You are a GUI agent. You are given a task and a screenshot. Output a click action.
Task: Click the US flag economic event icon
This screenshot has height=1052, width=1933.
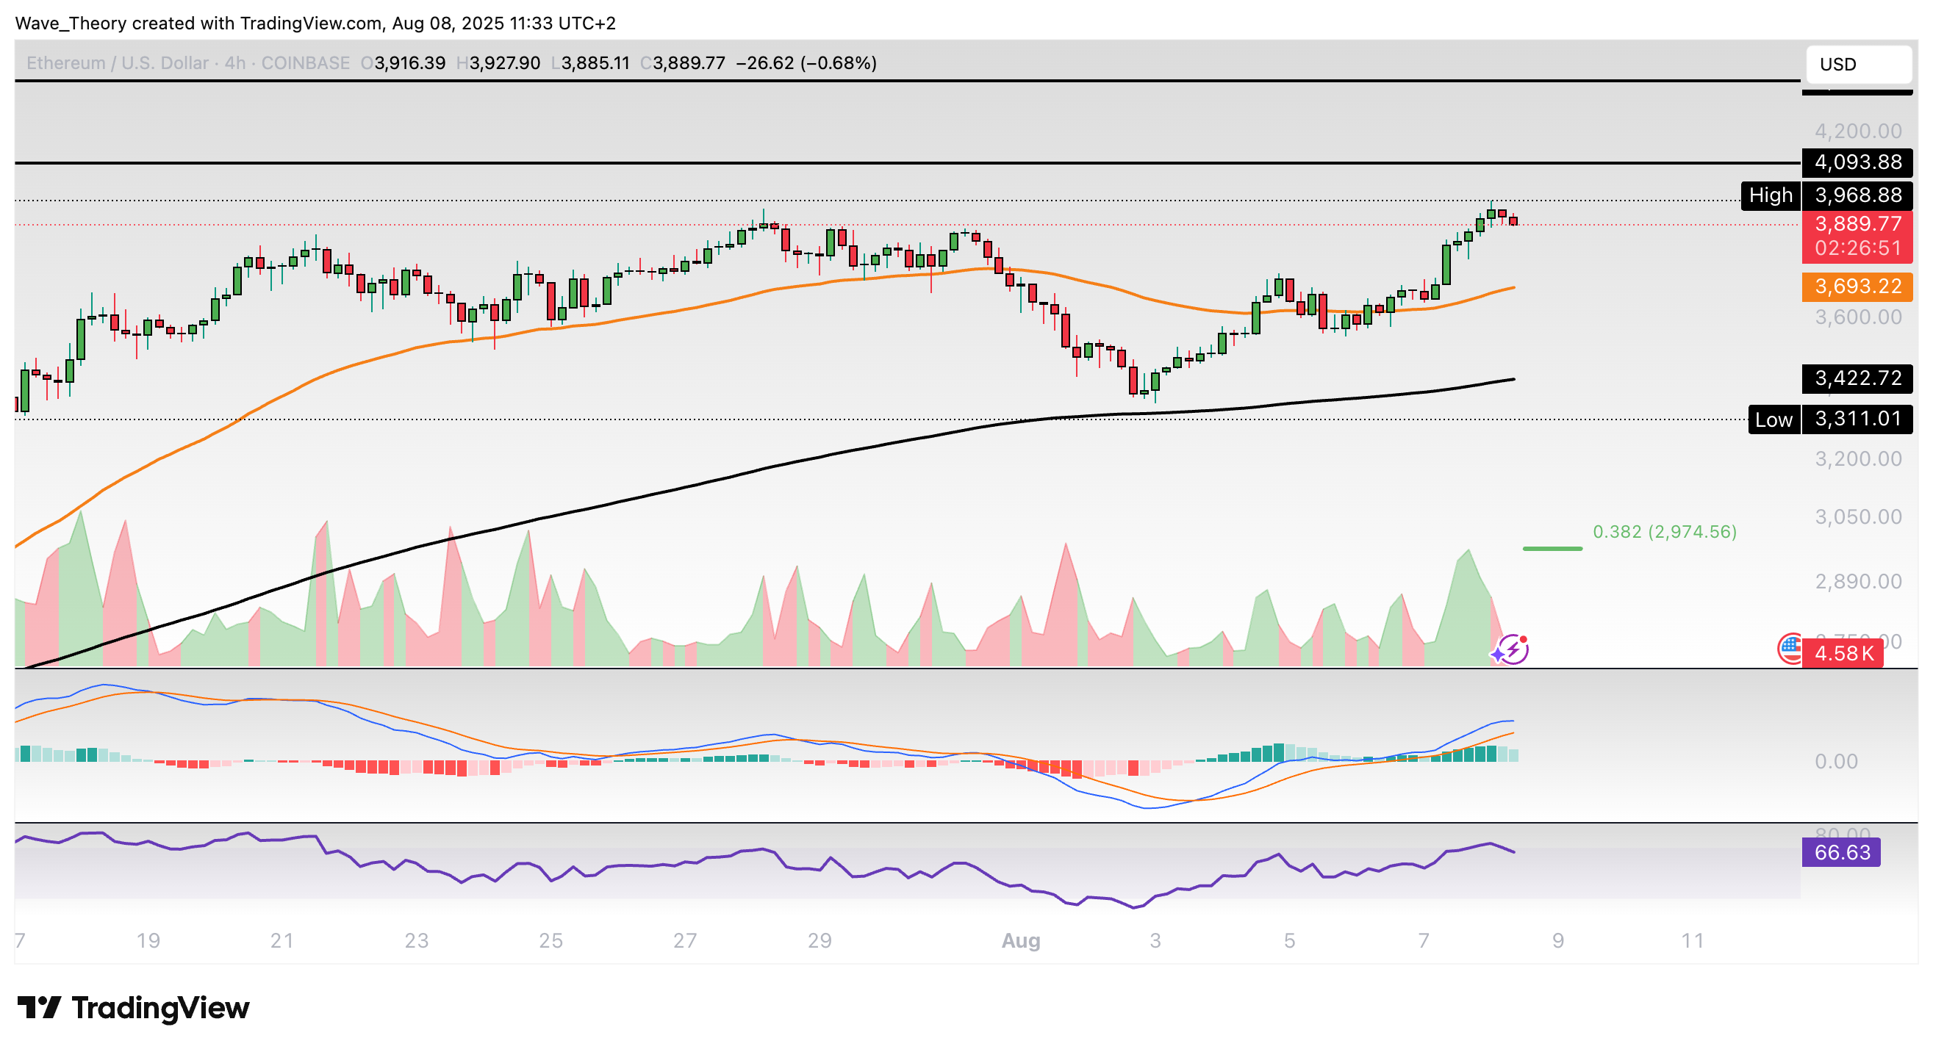pos(1790,649)
